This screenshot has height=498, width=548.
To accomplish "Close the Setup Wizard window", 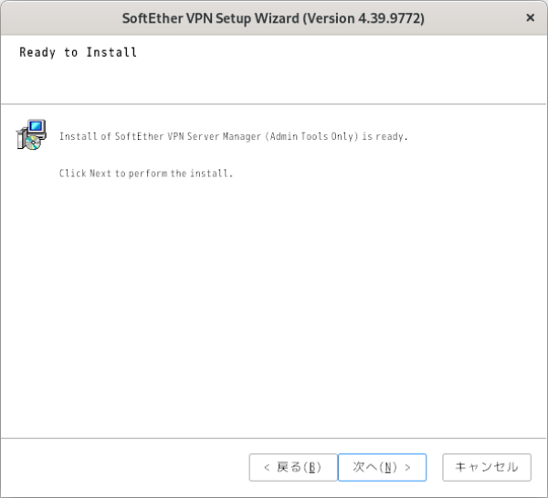I will tap(530, 17).
